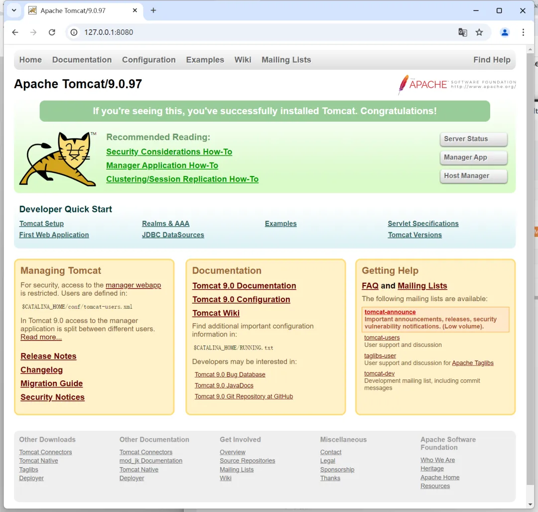Click the browser forward arrow
Image resolution: width=538 pixels, height=512 pixels.
click(x=33, y=32)
